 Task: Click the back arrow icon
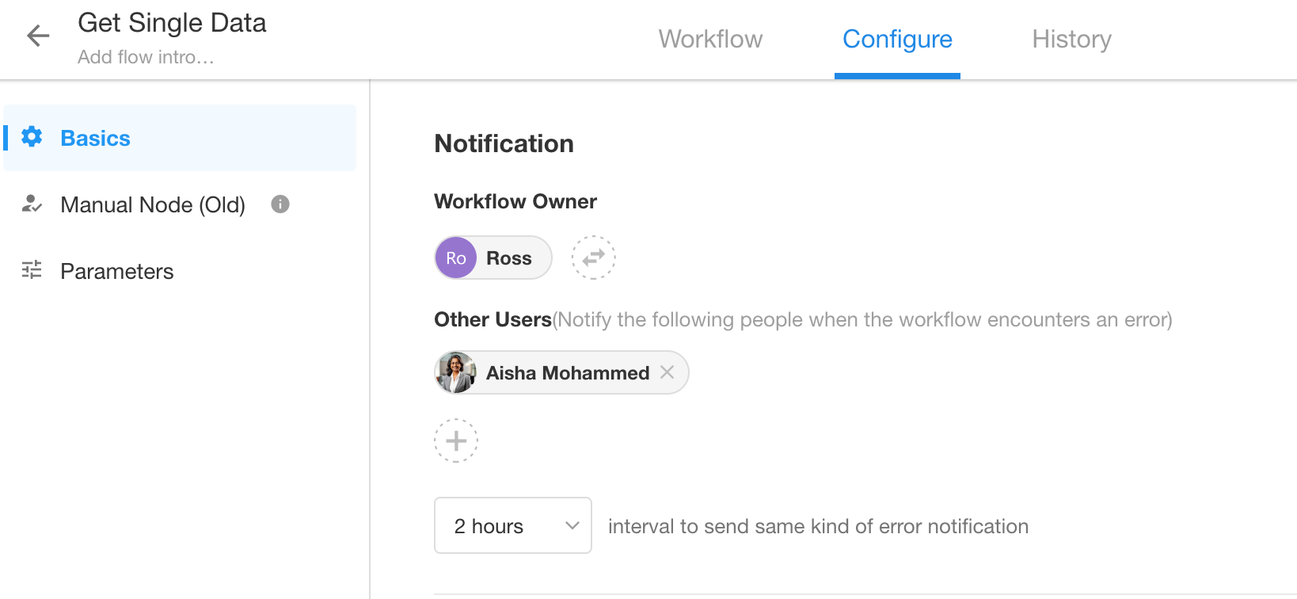click(38, 36)
